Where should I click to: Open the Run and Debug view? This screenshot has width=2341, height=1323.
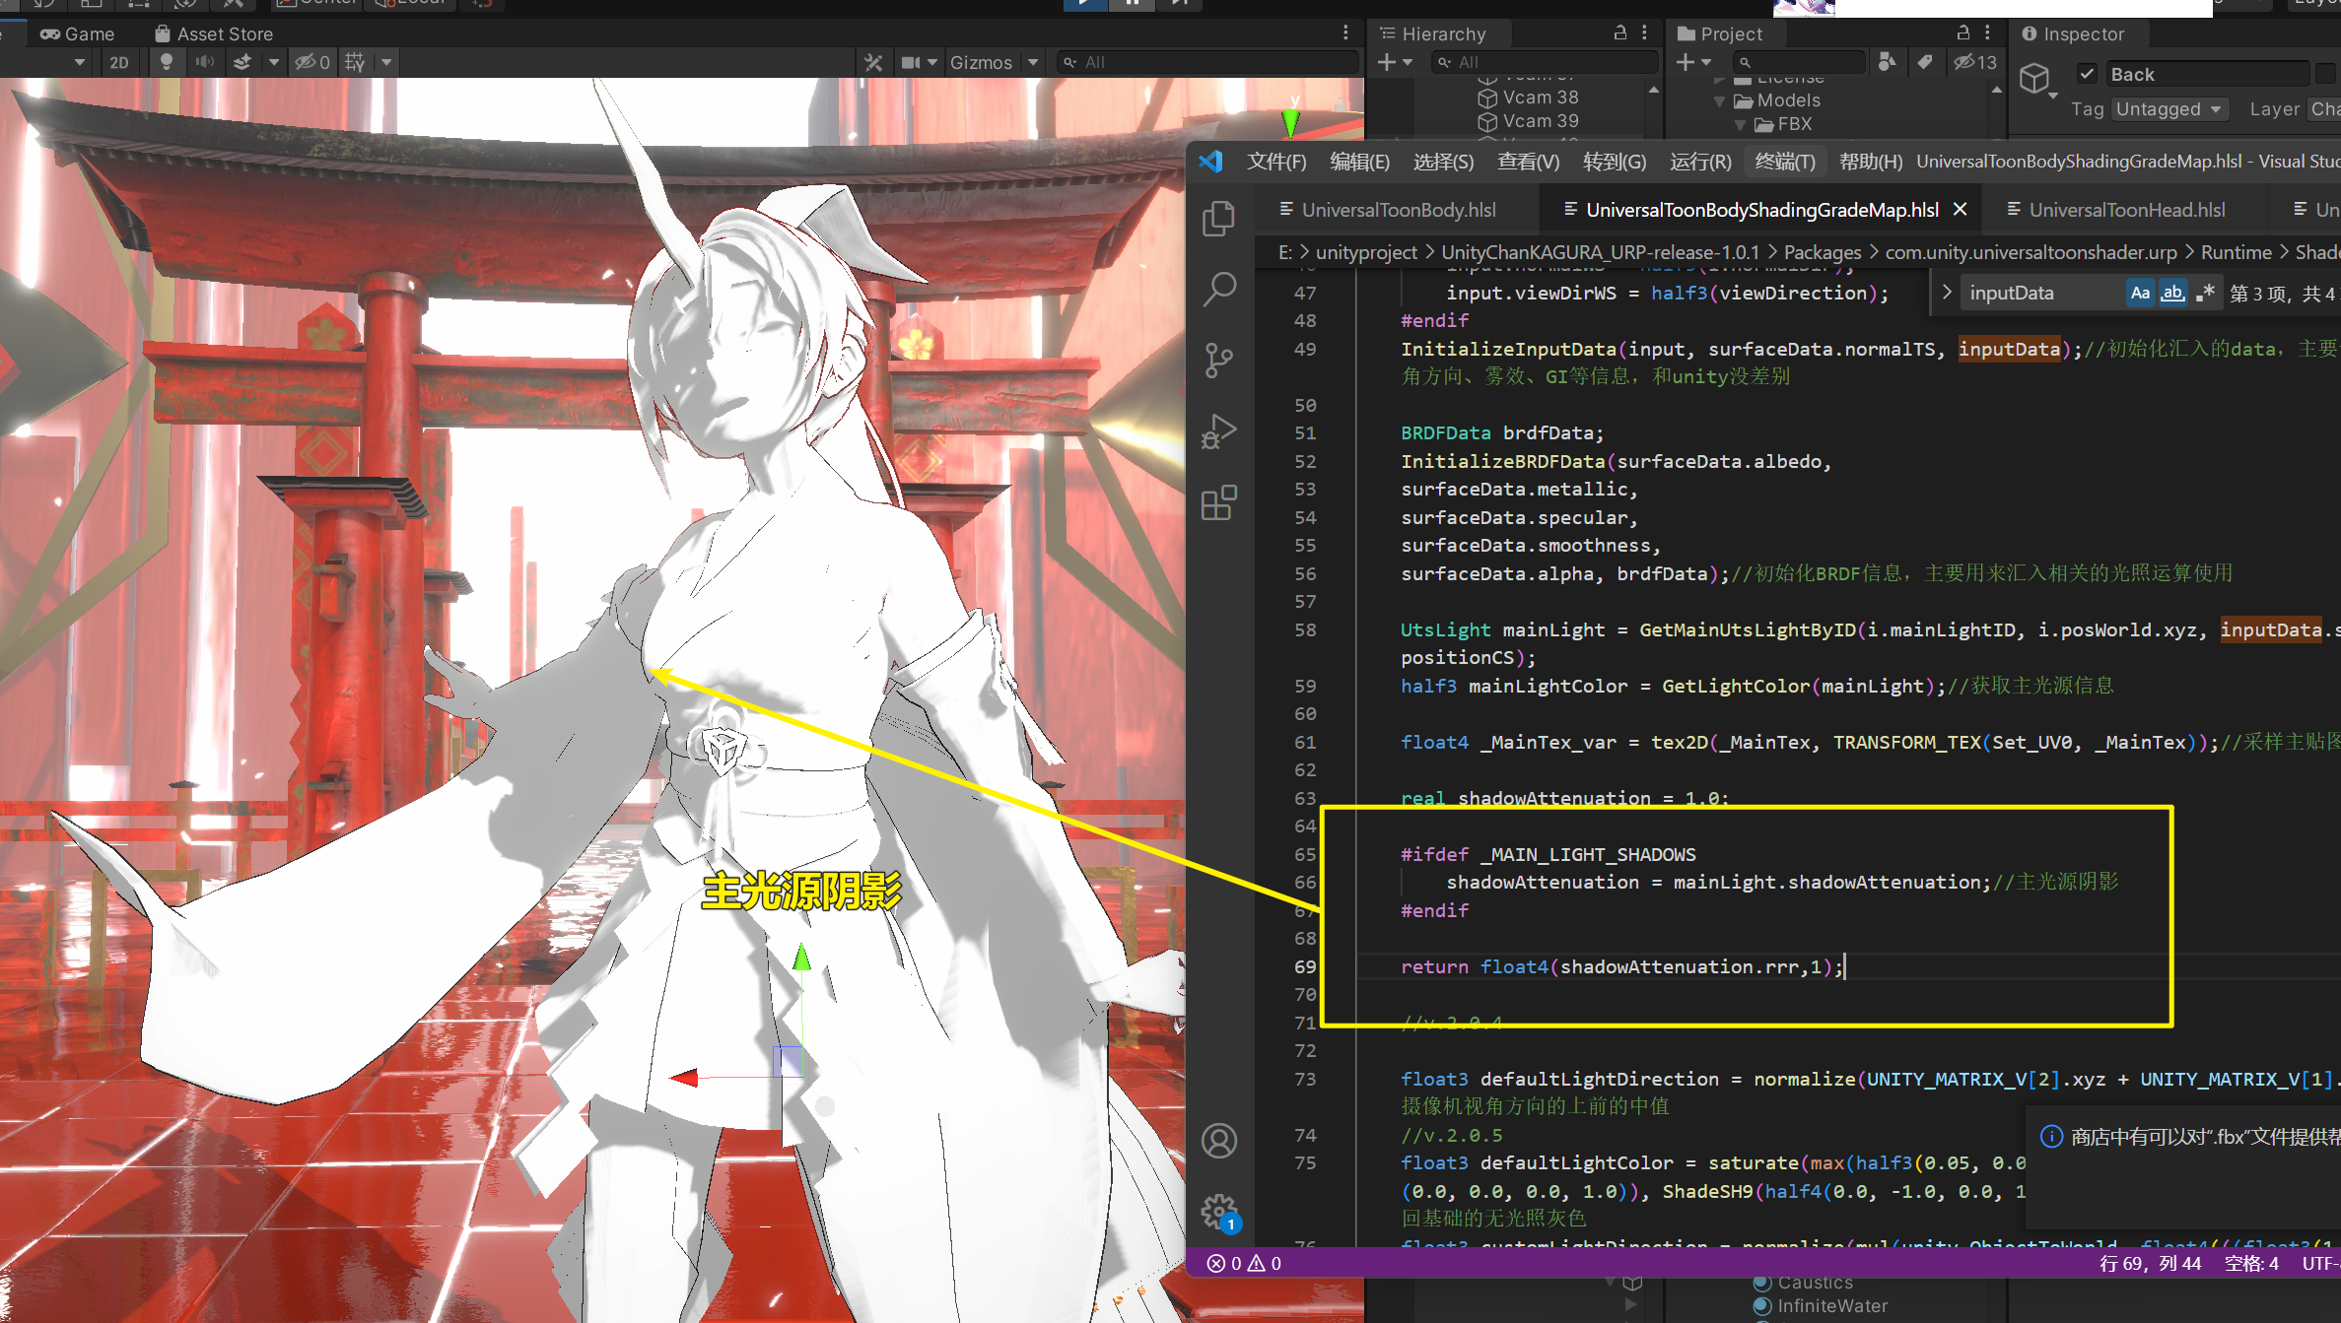point(1219,431)
